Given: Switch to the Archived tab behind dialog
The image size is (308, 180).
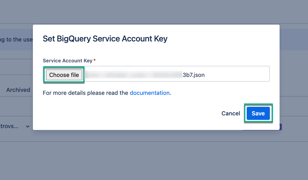Looking at the screenshot, I should (x=18, y=90).
